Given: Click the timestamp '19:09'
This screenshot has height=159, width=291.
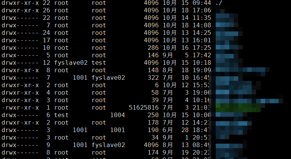Looking at the screenshot, I should click(x=202, y=70).
